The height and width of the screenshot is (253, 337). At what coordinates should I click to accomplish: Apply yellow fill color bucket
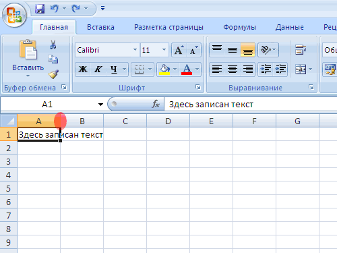[x=164, y=69]
